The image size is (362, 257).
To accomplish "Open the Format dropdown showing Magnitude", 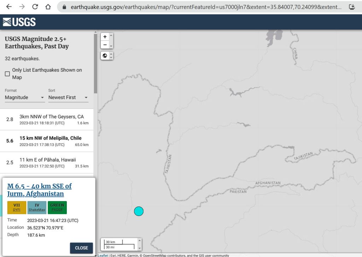I will pos(25,98).
